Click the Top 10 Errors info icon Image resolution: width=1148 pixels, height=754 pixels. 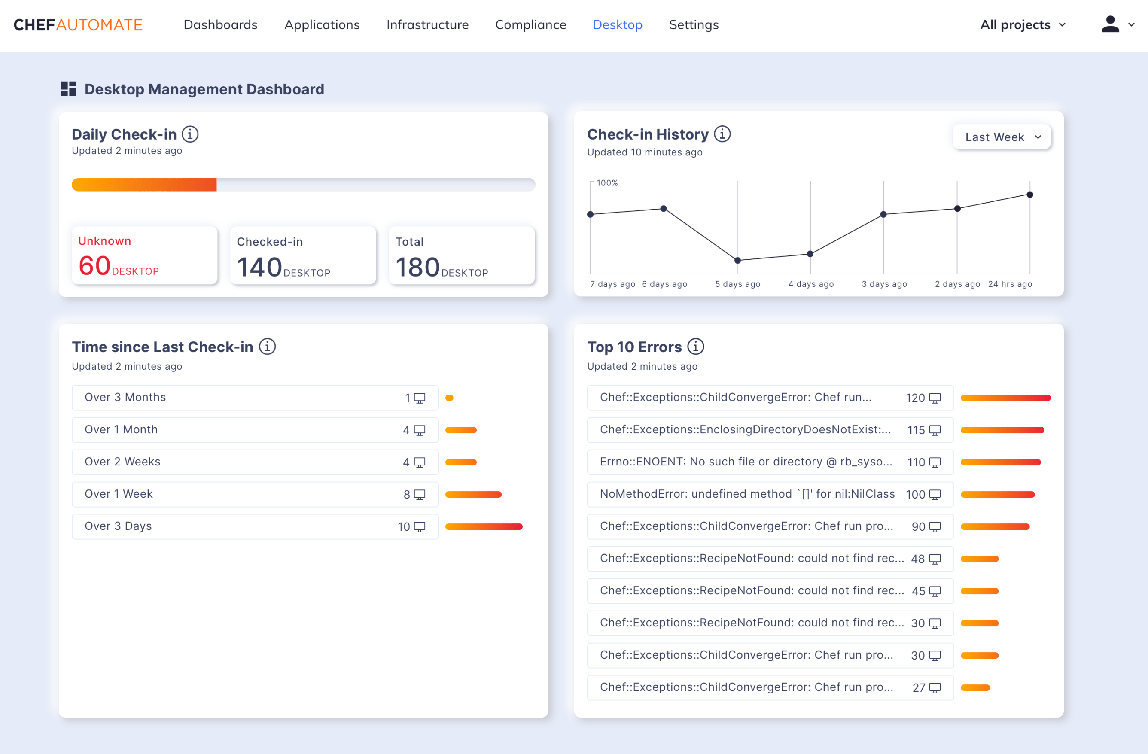[696, 346]
